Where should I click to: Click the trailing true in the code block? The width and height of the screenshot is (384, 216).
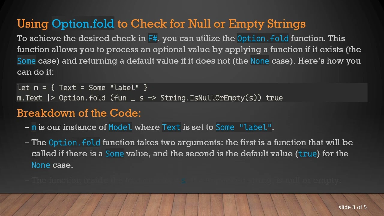[x=274, y=98]
